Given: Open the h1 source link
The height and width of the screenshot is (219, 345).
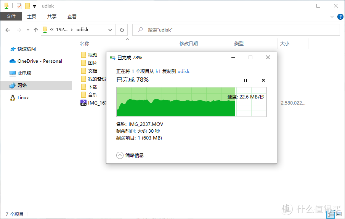Looking at the screenshot, I should (158, 71).
